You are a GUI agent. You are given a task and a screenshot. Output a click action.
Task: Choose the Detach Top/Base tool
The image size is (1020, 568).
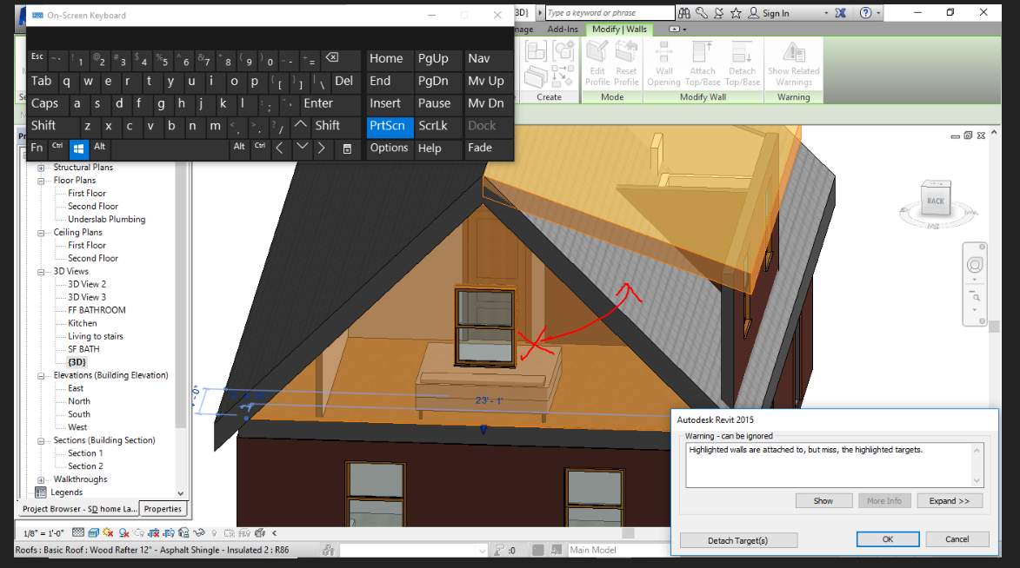click(x=743, y=63)
